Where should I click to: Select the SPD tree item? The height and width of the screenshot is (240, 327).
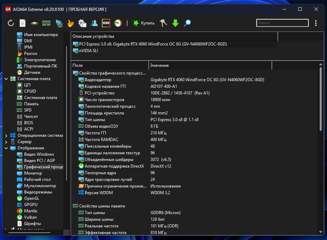click(x=24, y=110)
